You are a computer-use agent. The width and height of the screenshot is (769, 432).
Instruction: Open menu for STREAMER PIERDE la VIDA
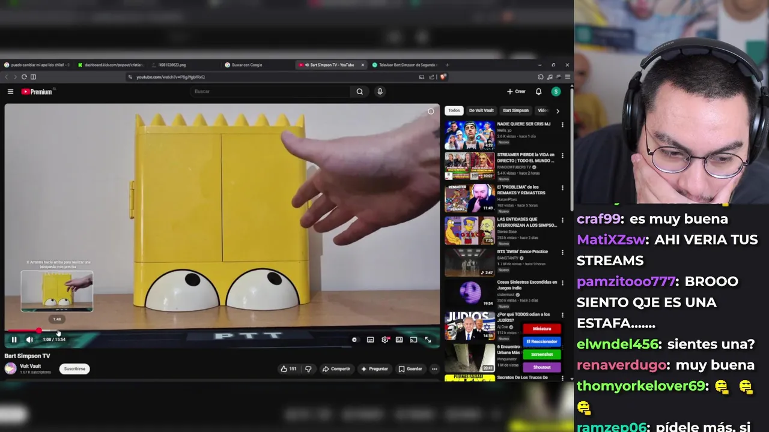pyautogui.click(x=562, y=155)
